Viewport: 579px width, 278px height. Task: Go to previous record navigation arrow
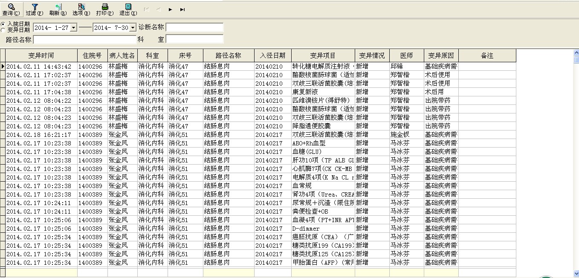click(x=158, y=9)
